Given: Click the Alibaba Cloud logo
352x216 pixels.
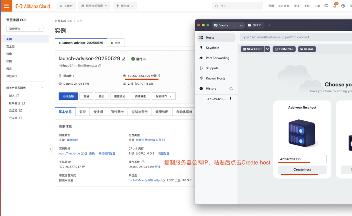Looking at the screenshot, I should (x=33, y=6).
